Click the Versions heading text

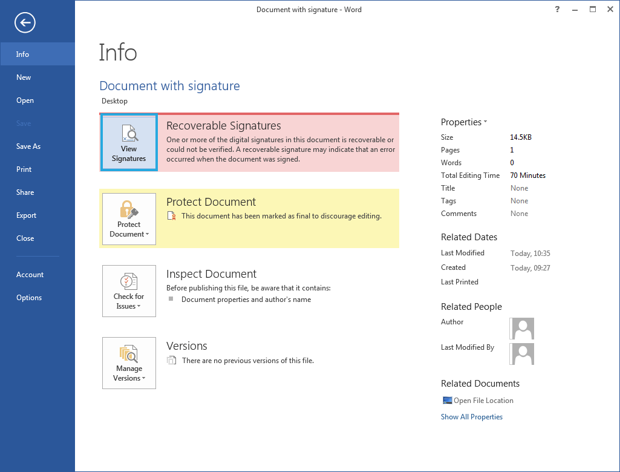click(x=187, y=346)
